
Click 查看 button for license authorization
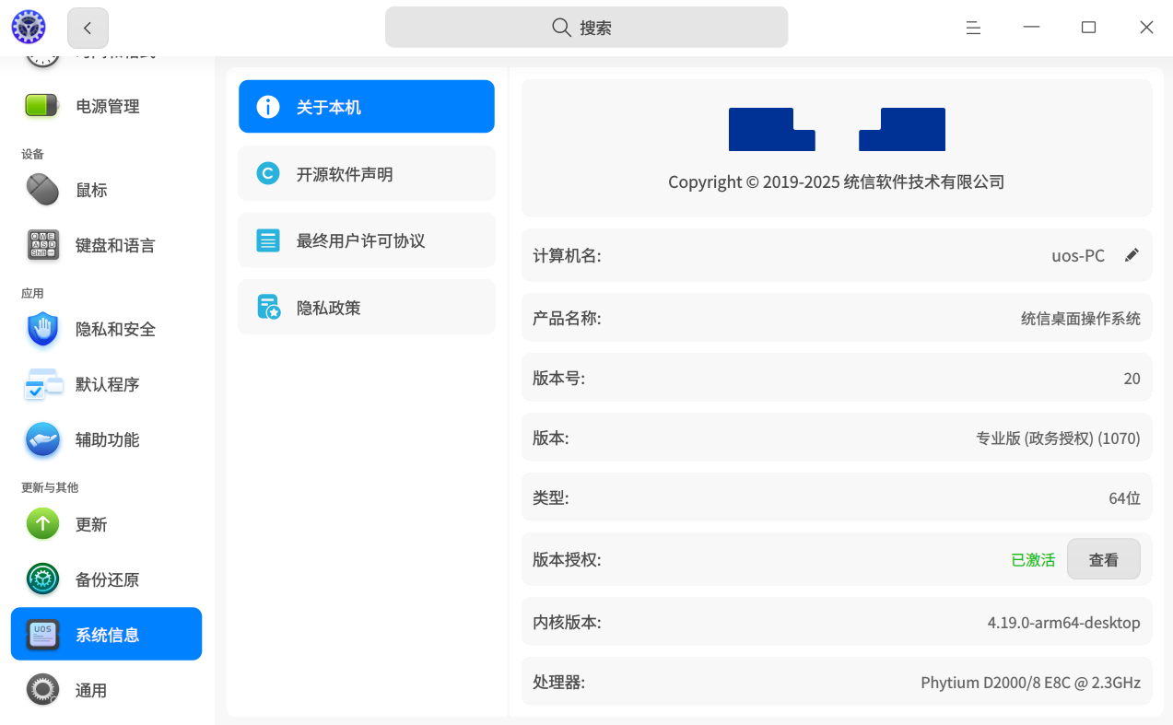1103,559
